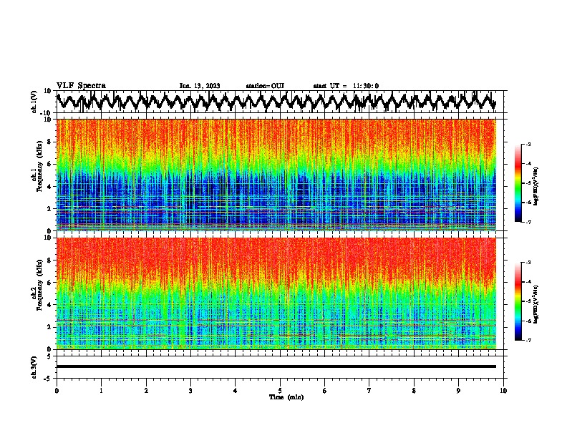The height and width of the screenshot is (438, 567).
Task: Click the "ch.1(V)" waveform axis label
Action: [x=34, y=102]
